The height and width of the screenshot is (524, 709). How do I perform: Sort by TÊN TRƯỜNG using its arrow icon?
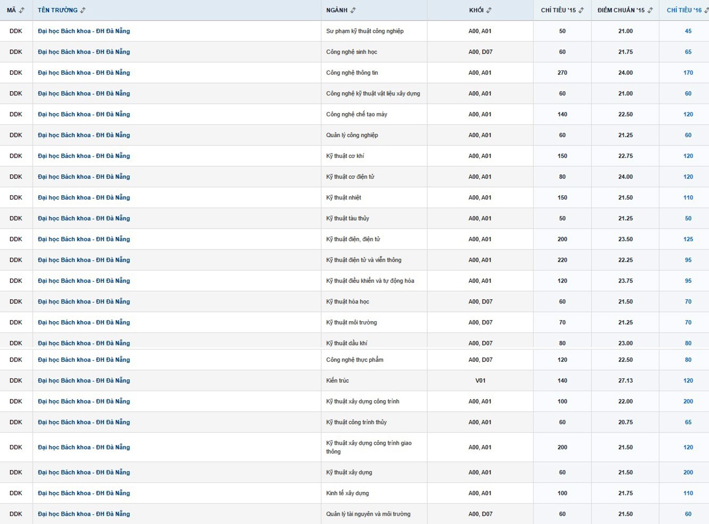[83, 10]
